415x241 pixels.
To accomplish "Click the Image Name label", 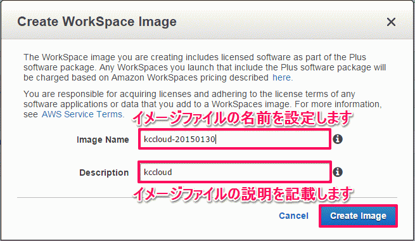I will click(103, 140).
